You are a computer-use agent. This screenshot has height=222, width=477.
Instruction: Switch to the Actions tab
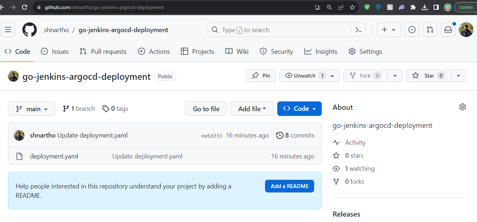pos(154,52)
